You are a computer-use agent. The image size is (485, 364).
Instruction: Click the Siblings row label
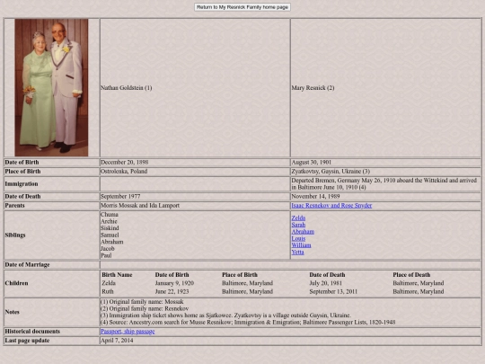click(15, 235)
